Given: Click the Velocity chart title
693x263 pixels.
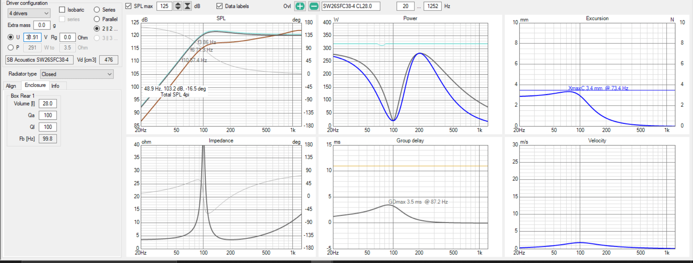Looking at the screenshot, I should (x=597, y=141).
